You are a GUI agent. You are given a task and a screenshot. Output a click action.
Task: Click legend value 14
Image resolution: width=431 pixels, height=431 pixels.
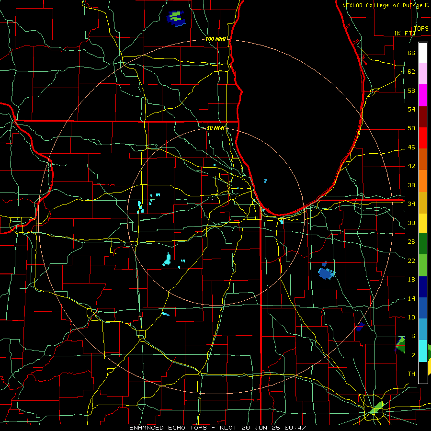pyautogui.click(x=411, y=298)
